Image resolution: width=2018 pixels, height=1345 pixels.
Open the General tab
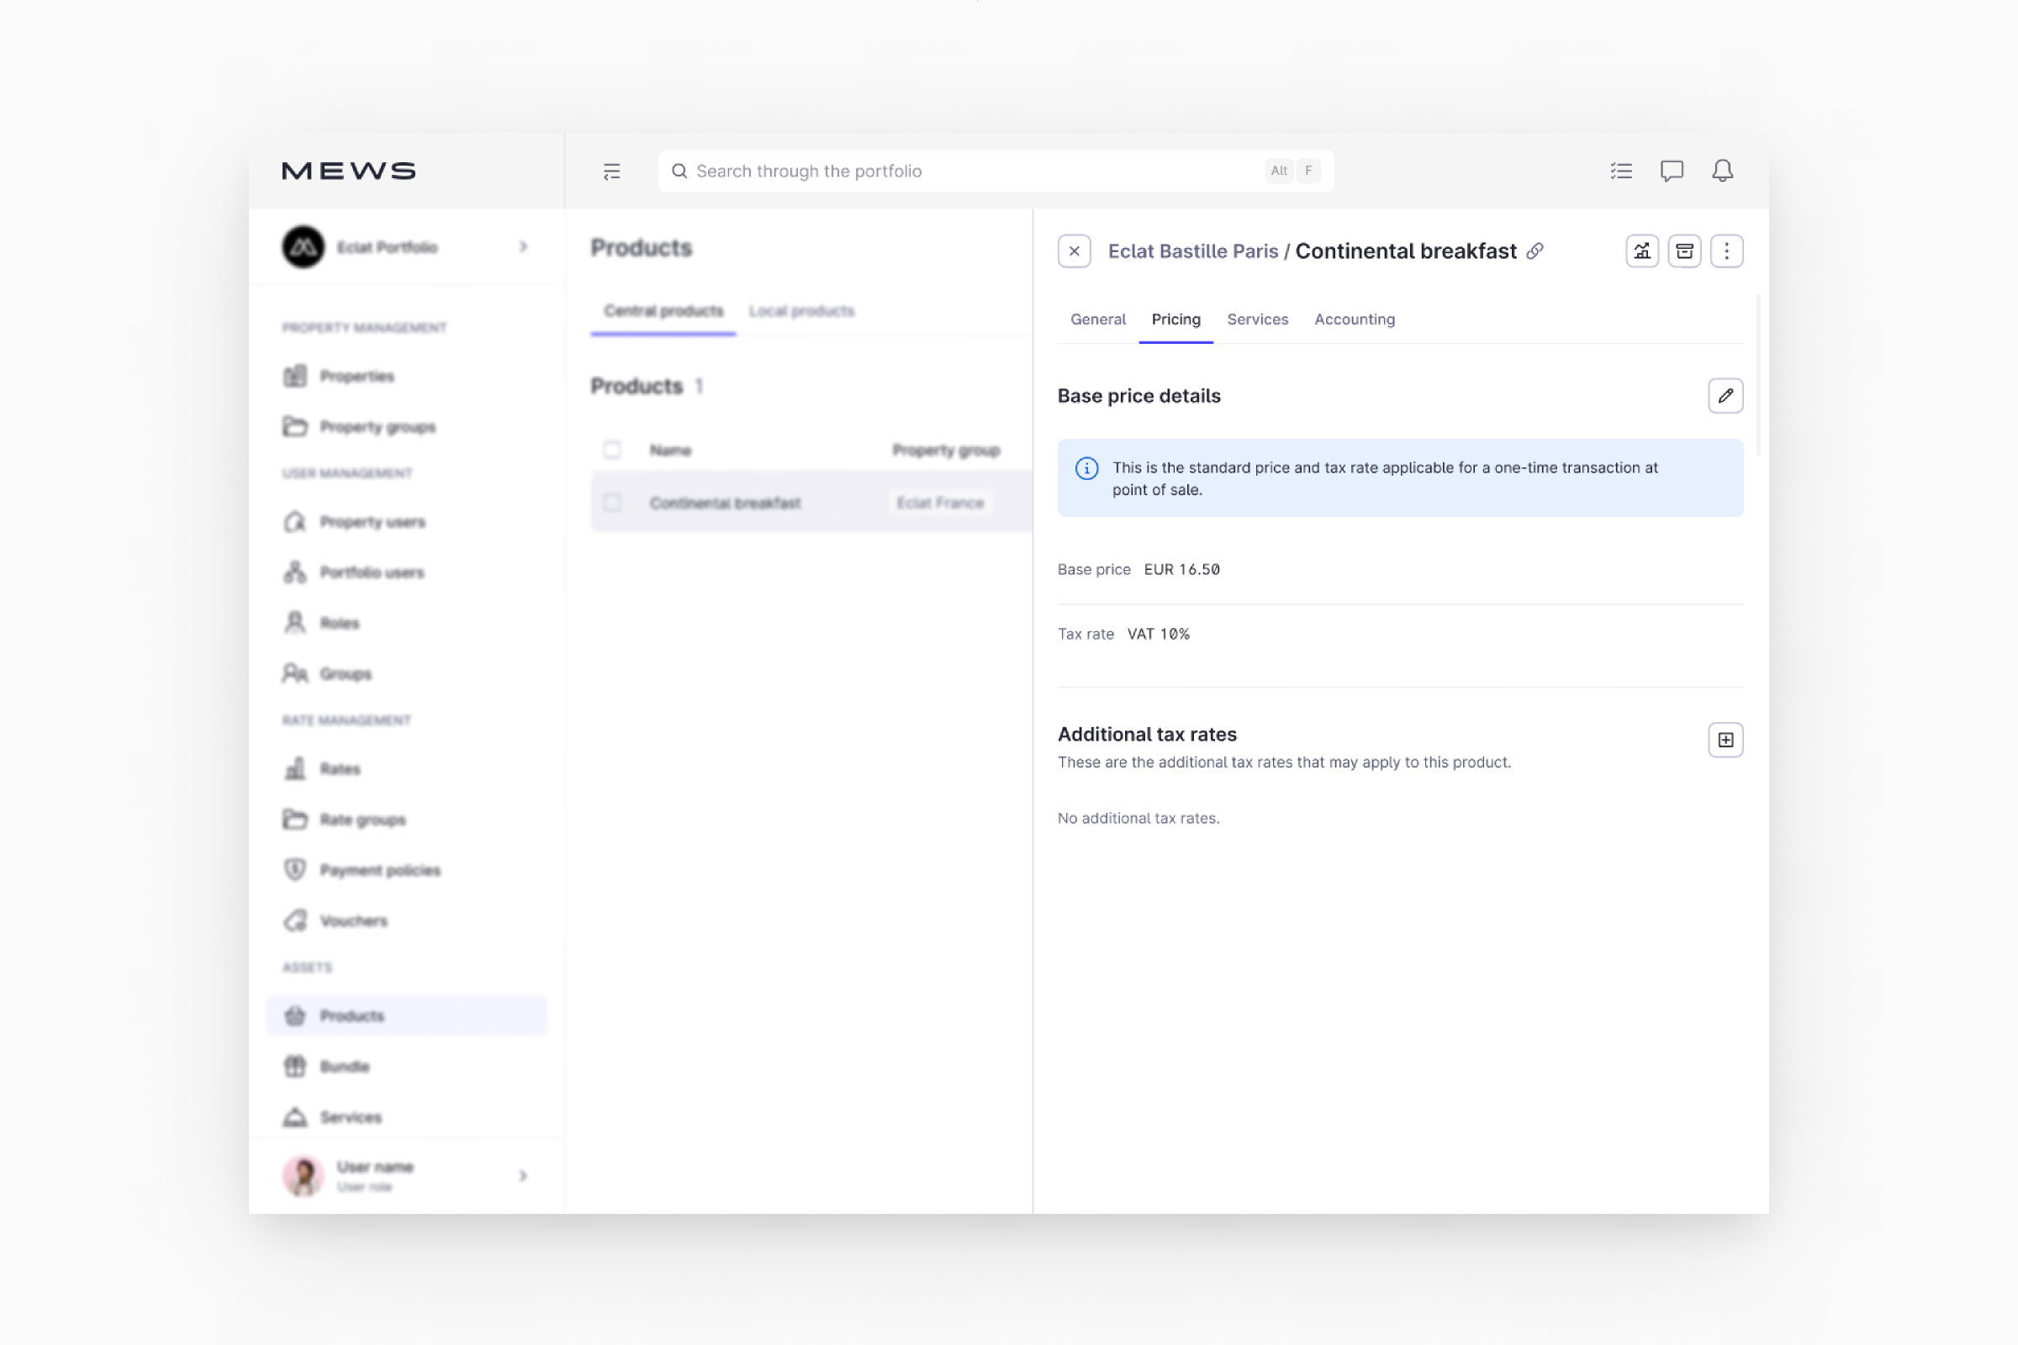(1097, 319)
